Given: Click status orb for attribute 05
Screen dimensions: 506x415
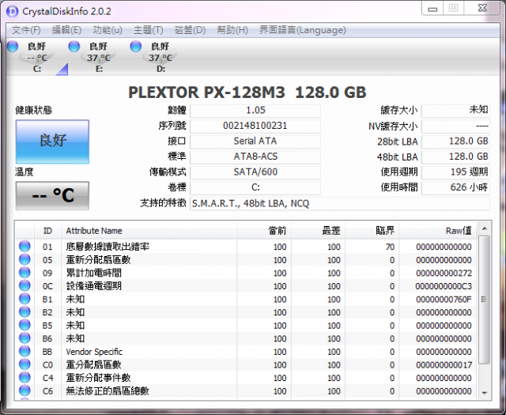Looking at the screenshot, I should (25, 259).
